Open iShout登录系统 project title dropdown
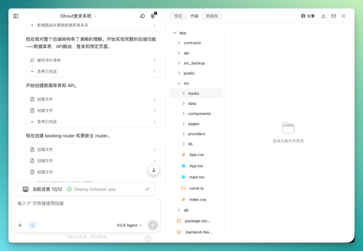The height and width of the screenshot is (251, 363). coord(78,16)
